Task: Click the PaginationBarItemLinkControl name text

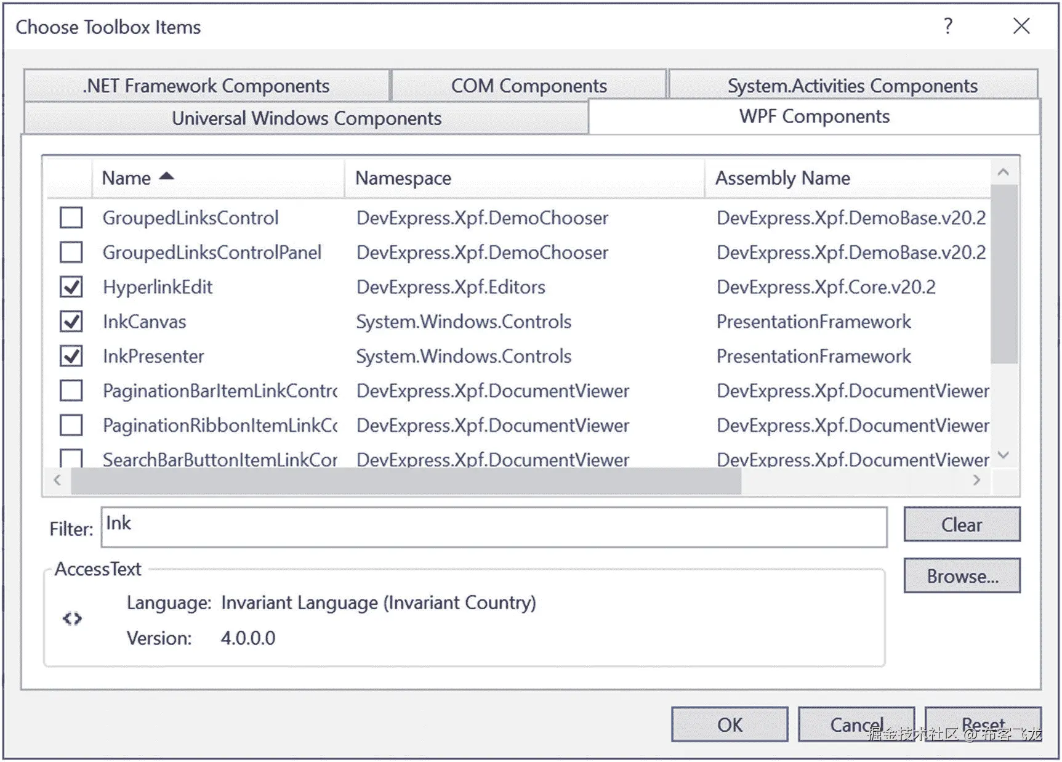Action: (x=220, y=391)
